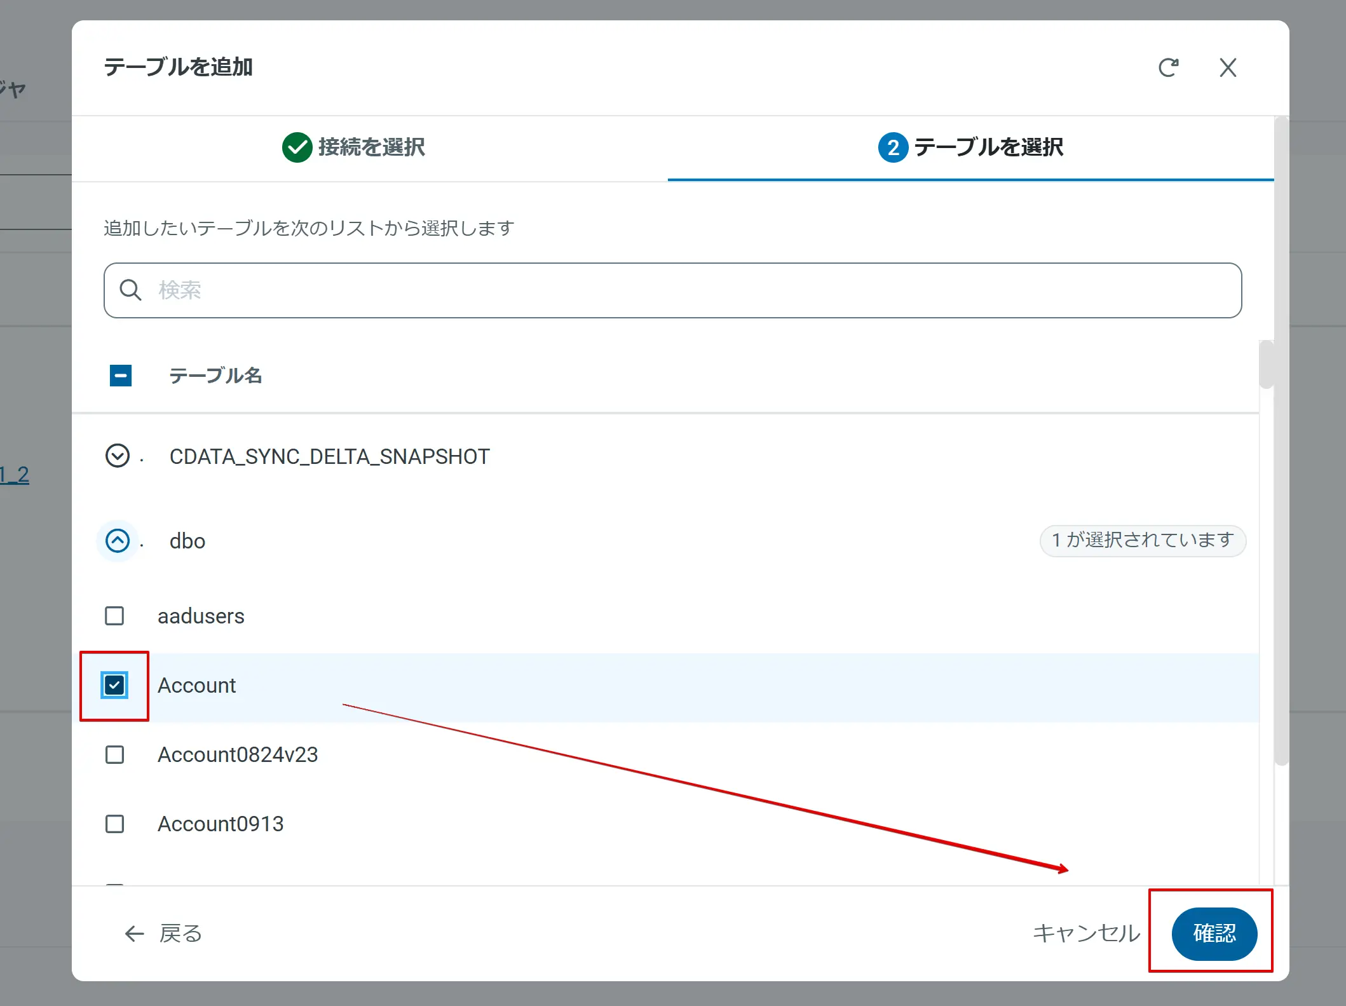1346x1006 pixels.
Task: Close the テーブルを追加 dialog with X
Action: [1228, 67]
